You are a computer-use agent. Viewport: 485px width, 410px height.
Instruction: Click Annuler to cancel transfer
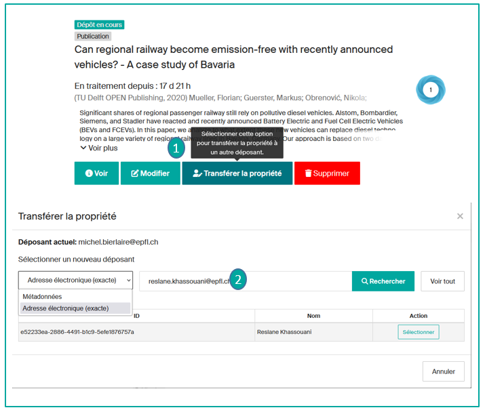[x=443, y=371]
